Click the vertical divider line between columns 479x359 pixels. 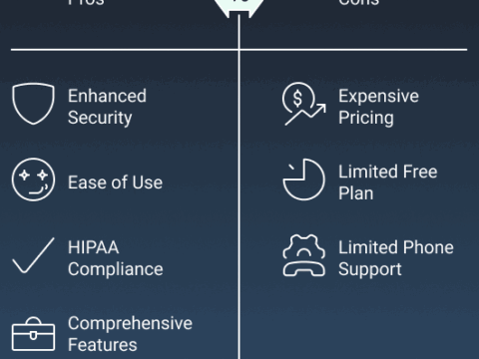[239, 186]
